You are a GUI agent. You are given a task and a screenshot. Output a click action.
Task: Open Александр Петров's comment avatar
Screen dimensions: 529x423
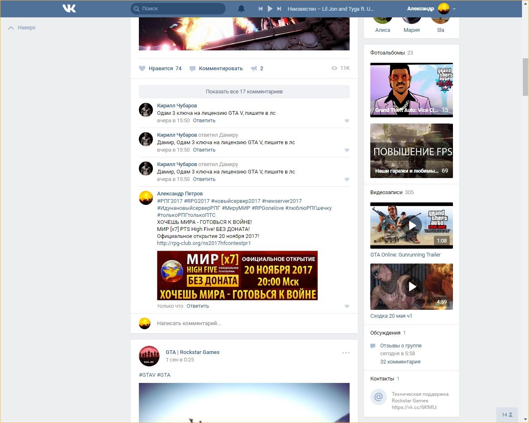[x=146, y=198]
